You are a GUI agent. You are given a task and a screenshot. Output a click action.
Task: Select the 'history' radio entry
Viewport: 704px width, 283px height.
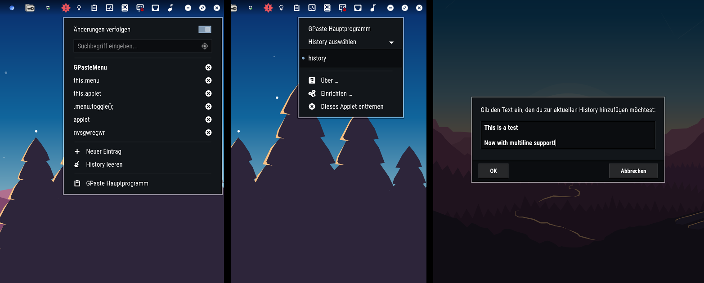351,58
